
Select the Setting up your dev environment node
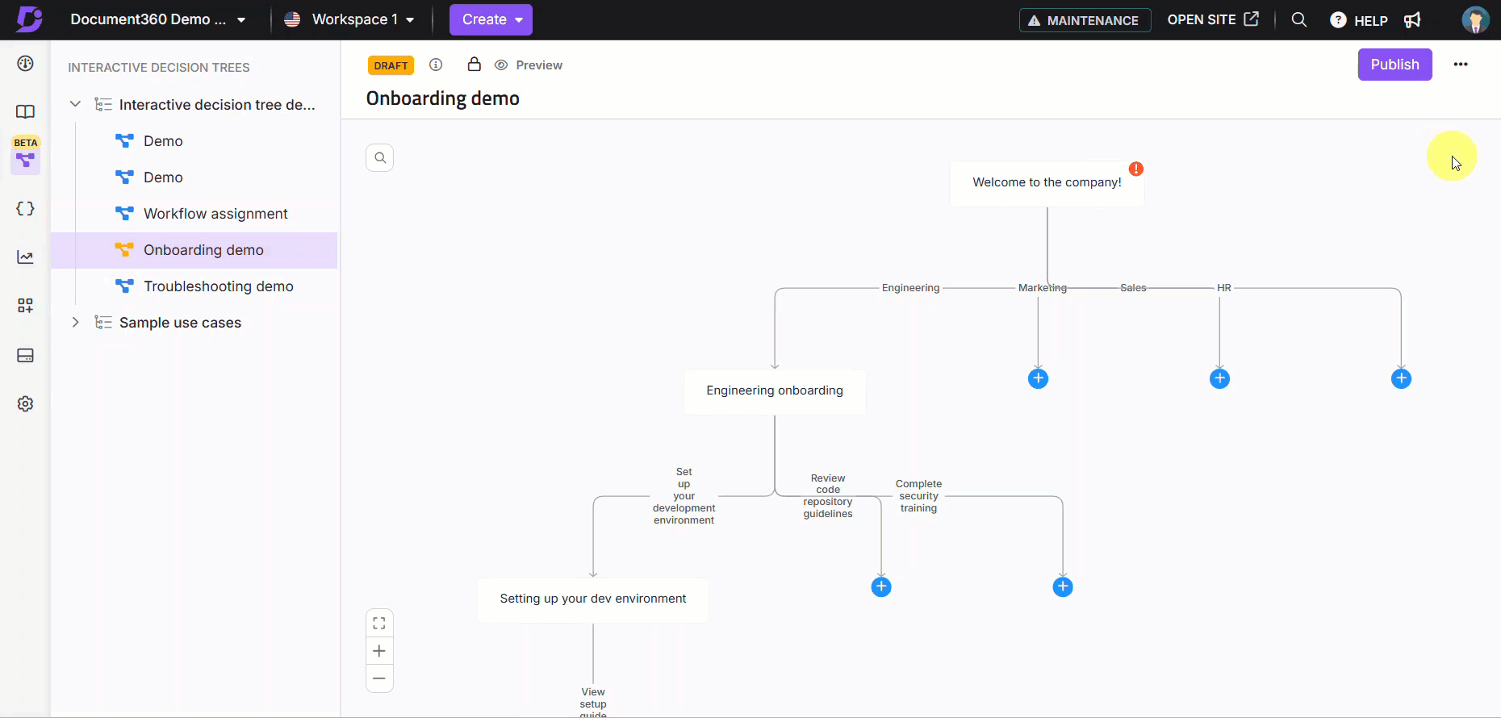tap(593, 599)
